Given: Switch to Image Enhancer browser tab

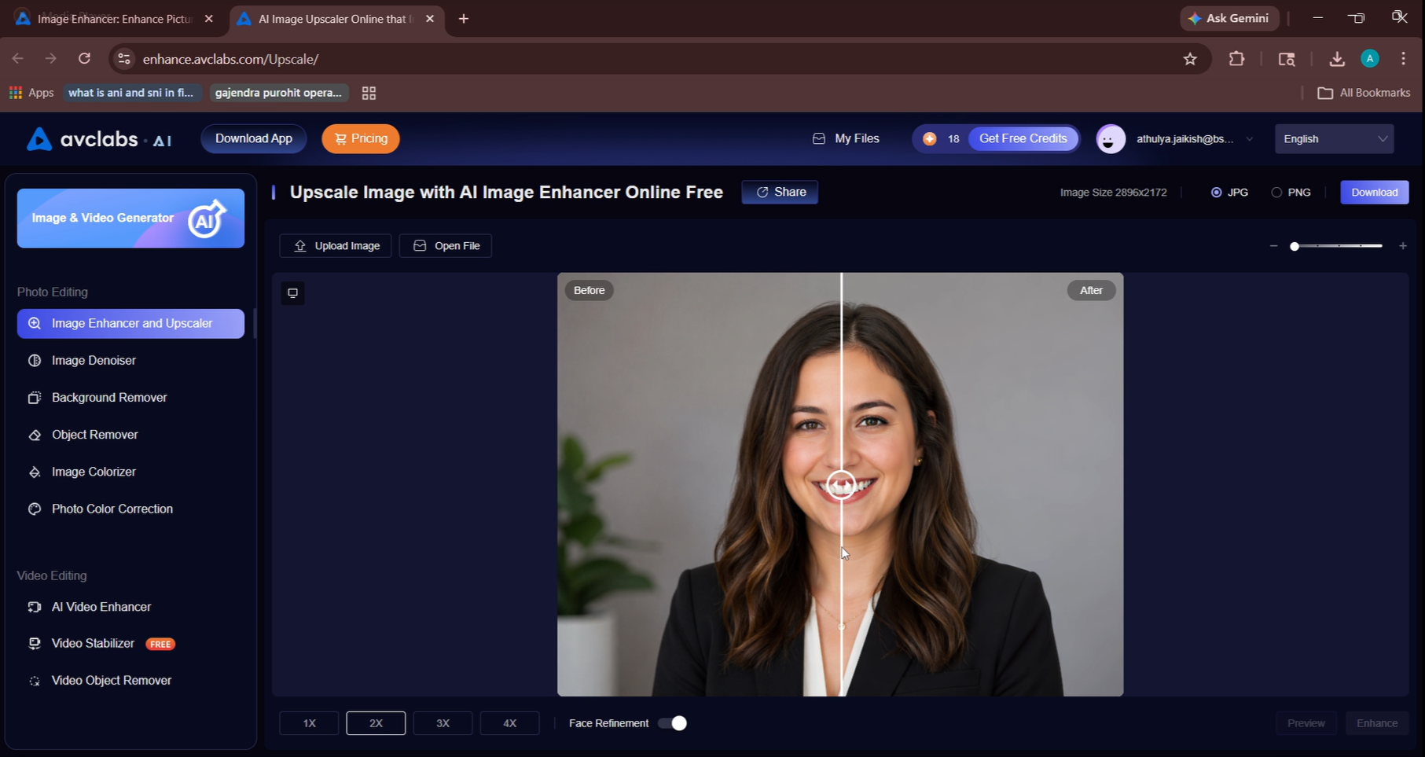Looking at the screenshot, I should [114, 19].
